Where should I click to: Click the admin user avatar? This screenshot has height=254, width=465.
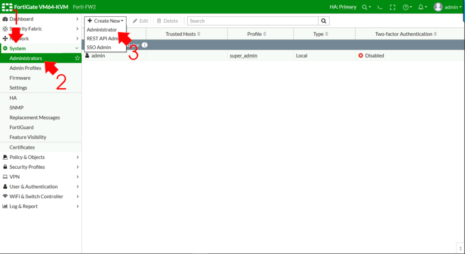click(438, 7)
